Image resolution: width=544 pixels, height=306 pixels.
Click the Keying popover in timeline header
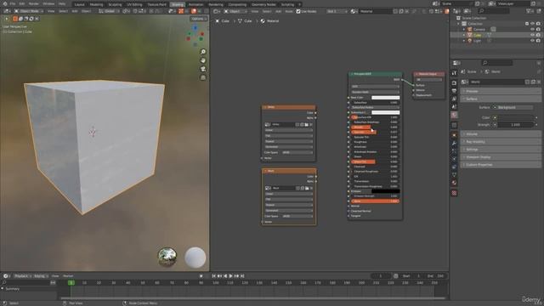click(41, 276)
